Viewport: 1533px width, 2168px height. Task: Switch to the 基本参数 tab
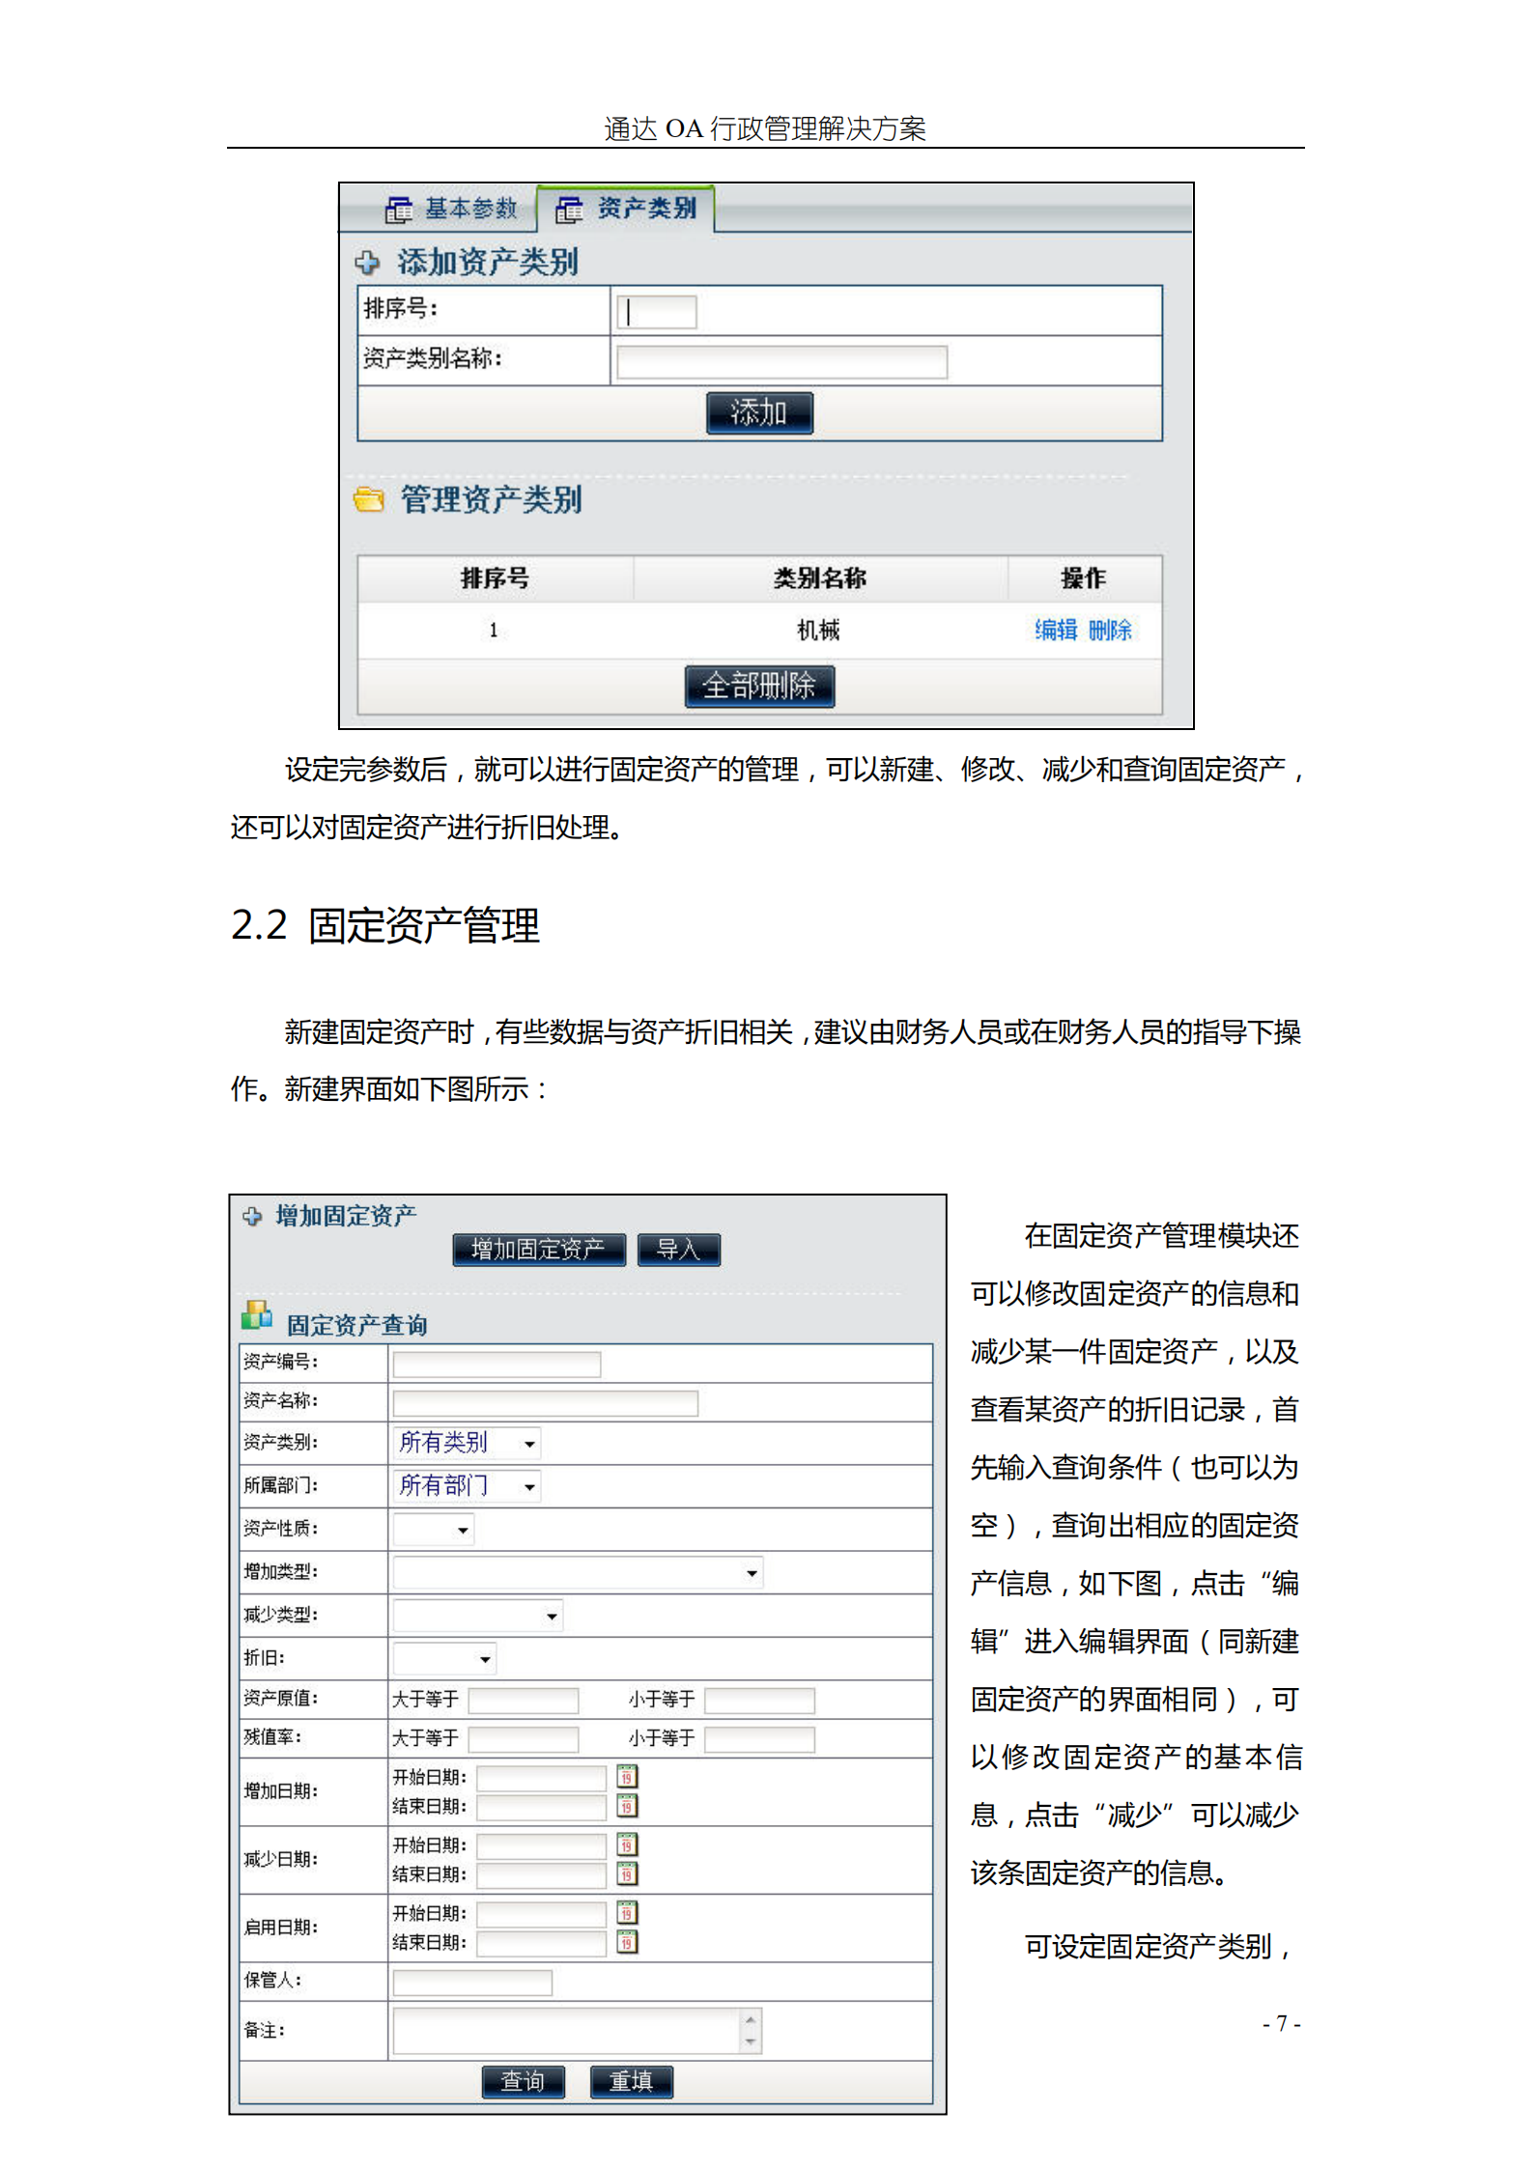451,209
